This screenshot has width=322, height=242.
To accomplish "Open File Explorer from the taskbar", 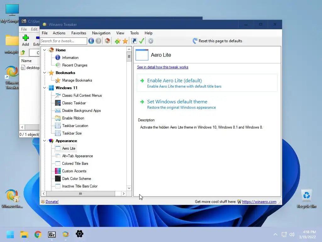I will coord(24,234).
